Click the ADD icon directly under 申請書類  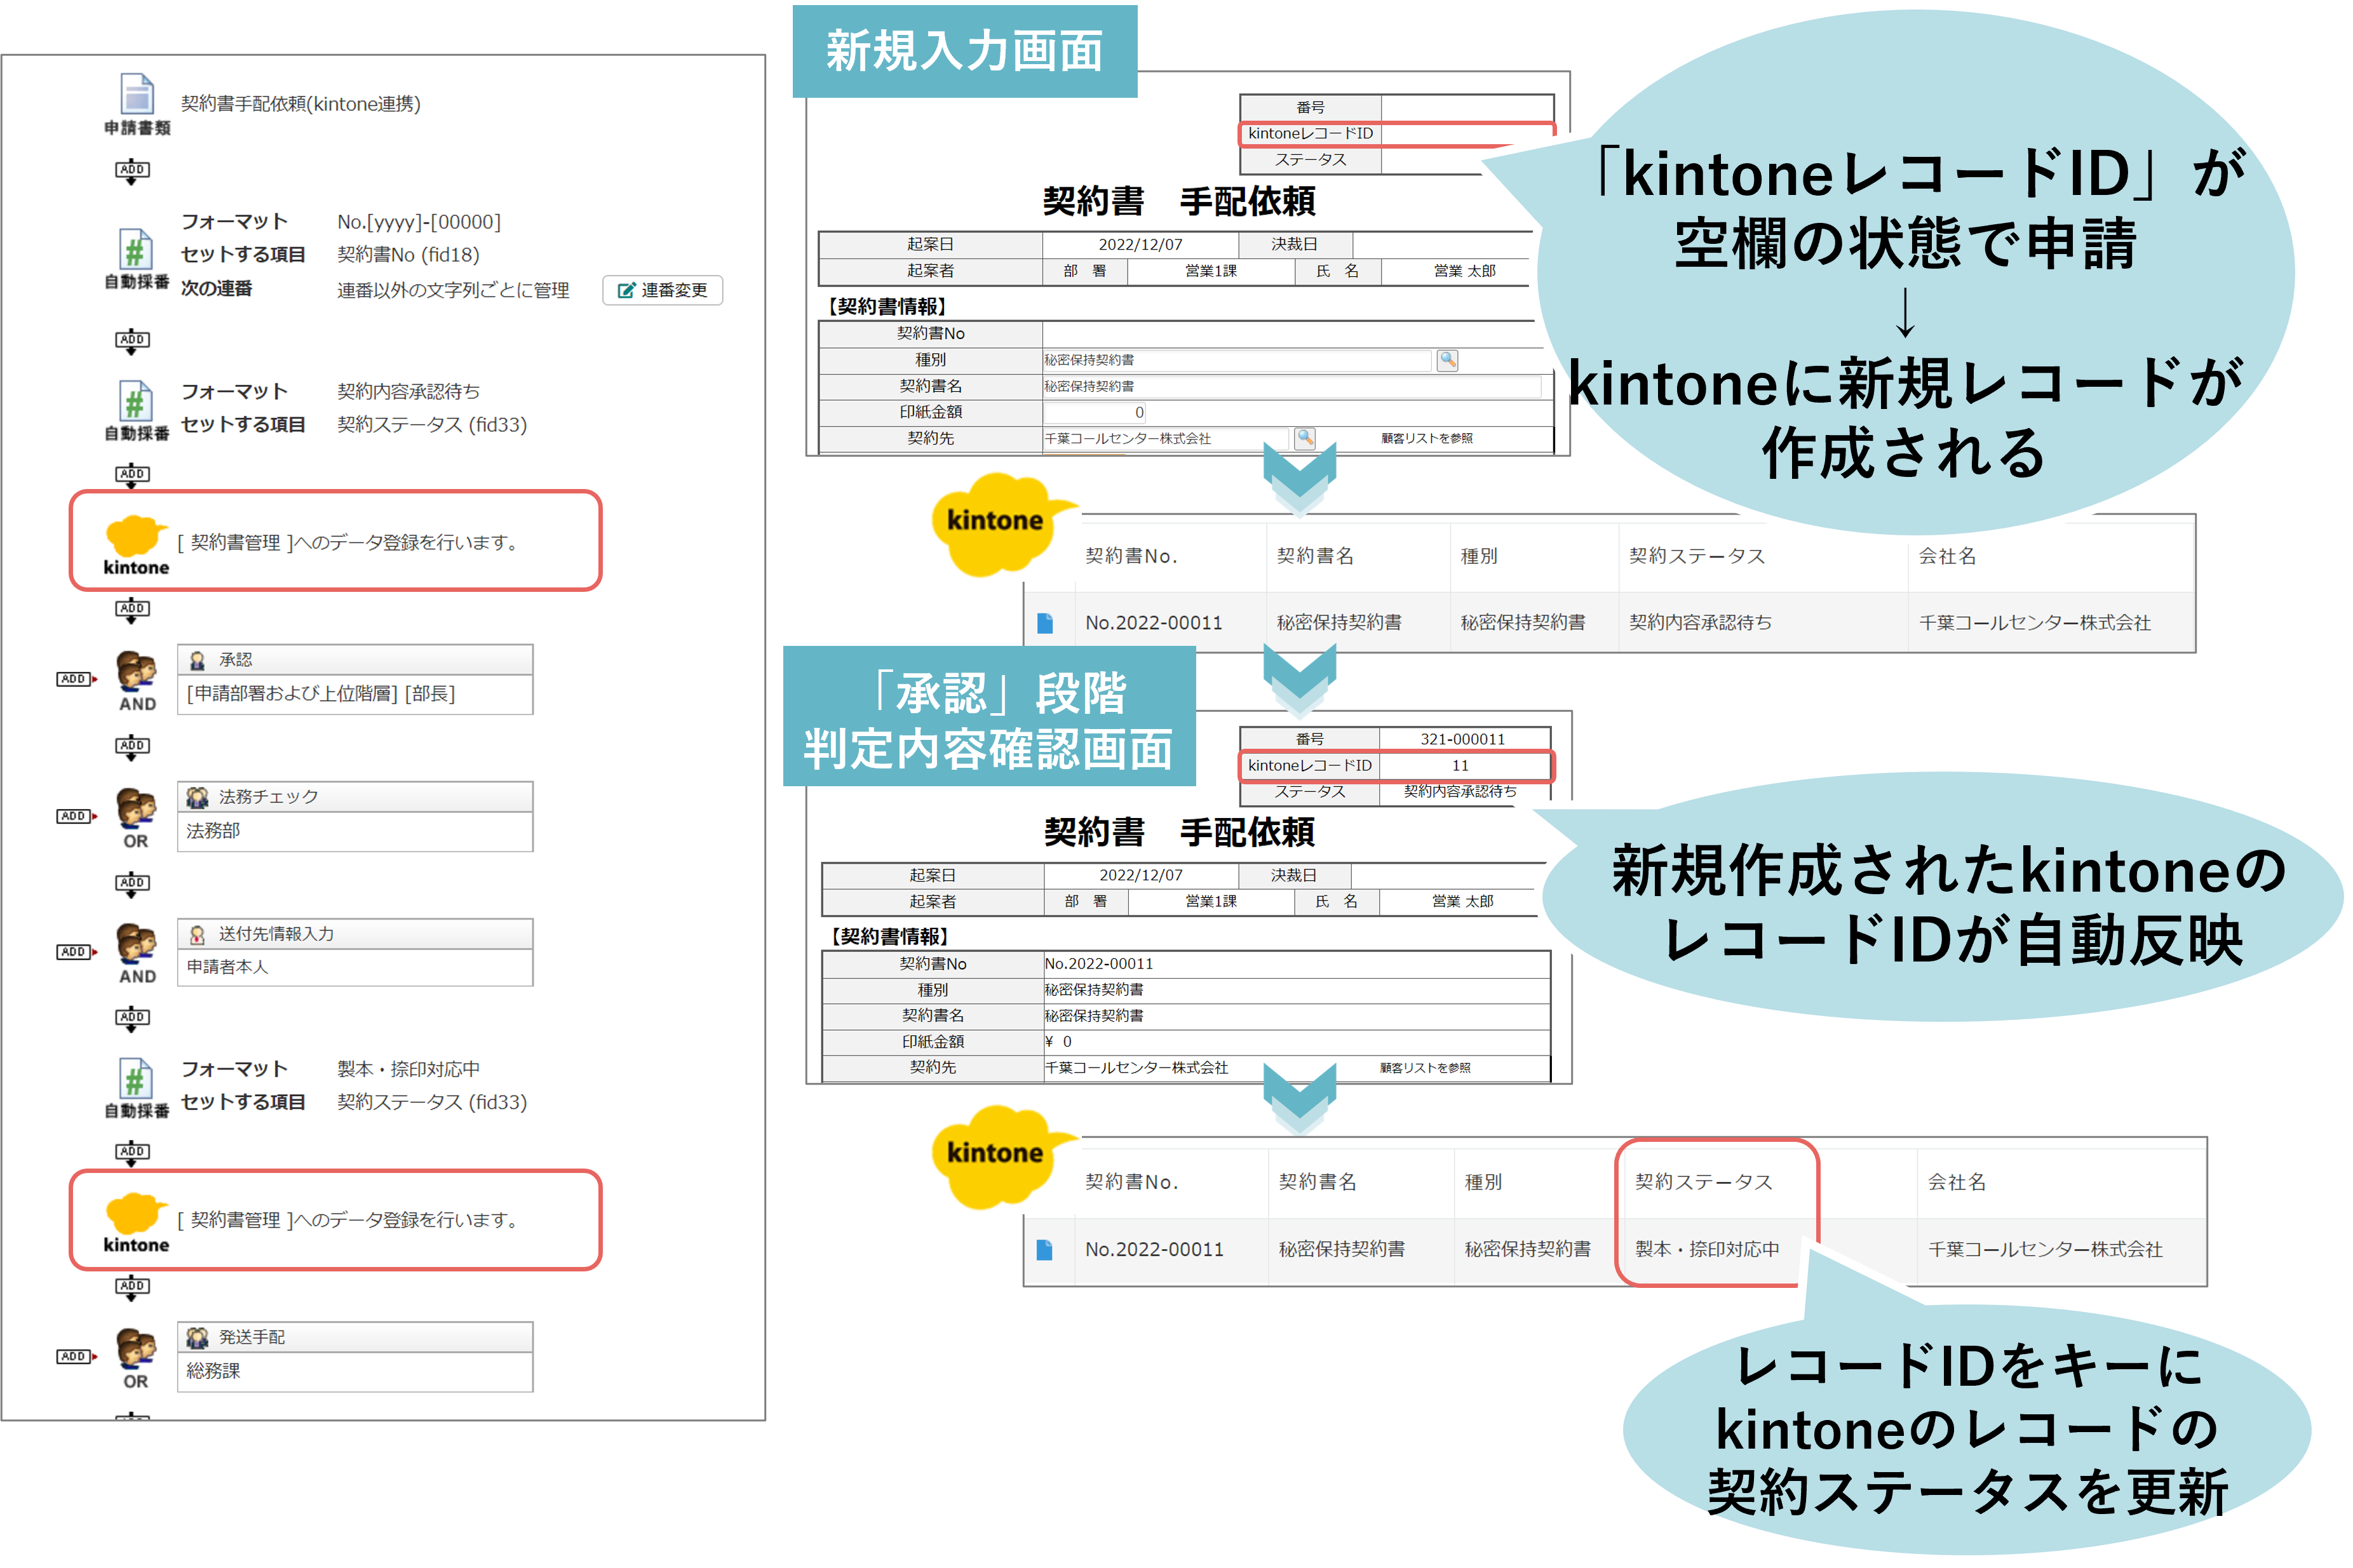click(x=132, y=172)
